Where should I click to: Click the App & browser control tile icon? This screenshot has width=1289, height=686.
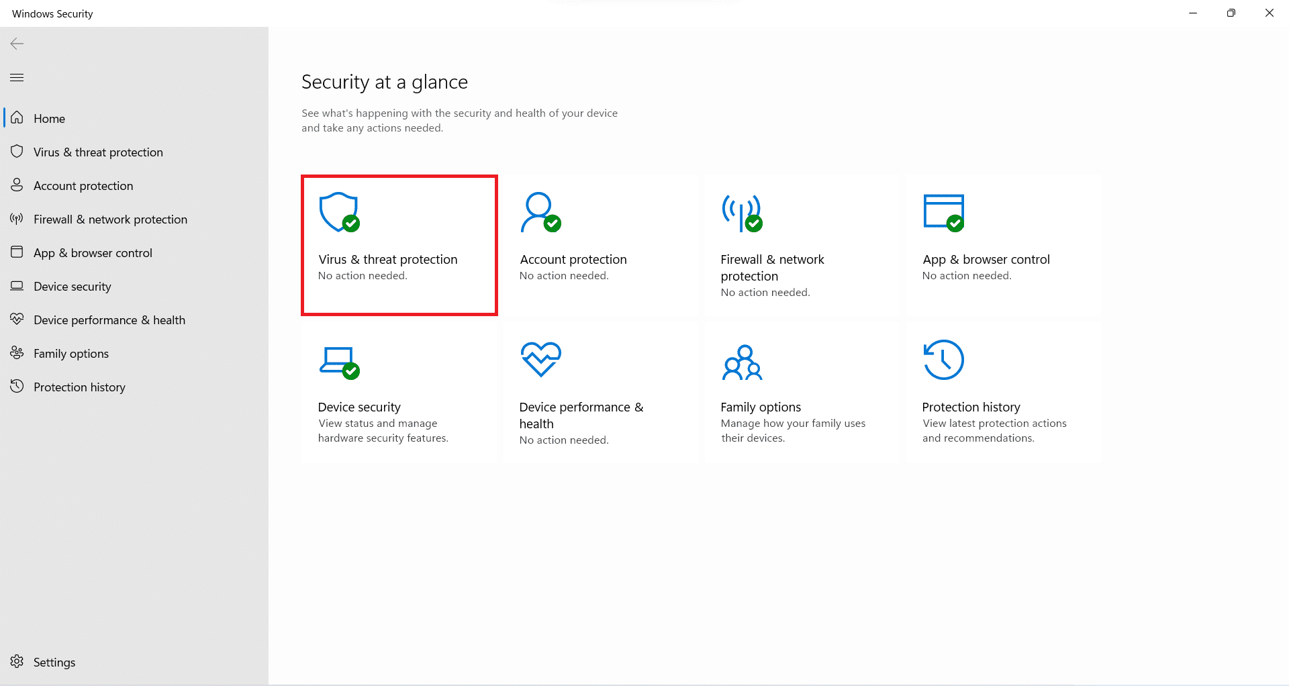click(x=943, y=212)
